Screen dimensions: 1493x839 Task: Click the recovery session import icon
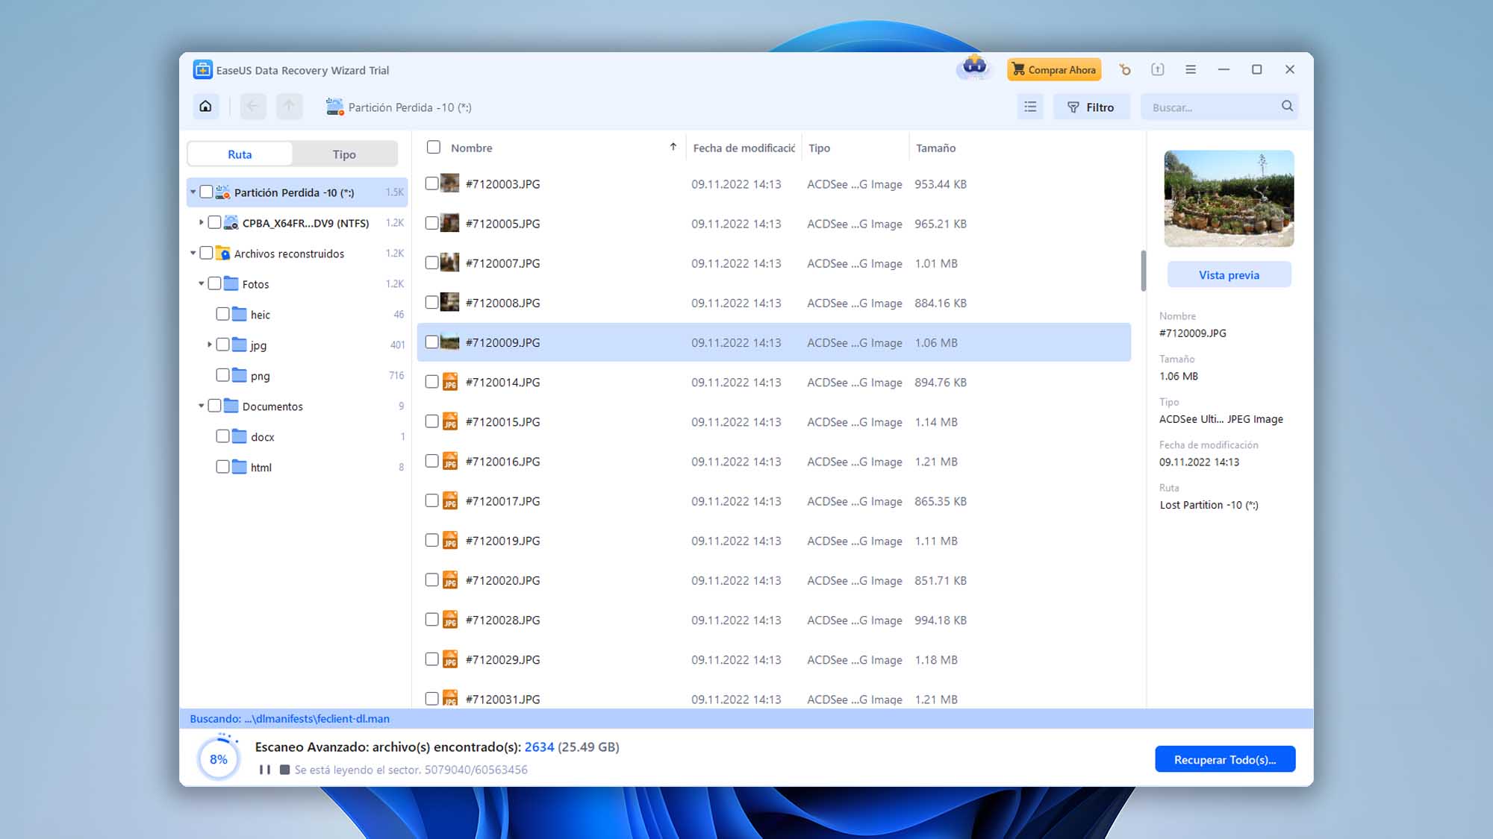[1125, 69]
